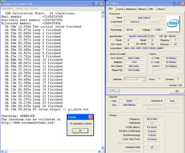Screen dimensions: 185x153
Task: Click the Threads count field
Action: (x=178, y=79)
